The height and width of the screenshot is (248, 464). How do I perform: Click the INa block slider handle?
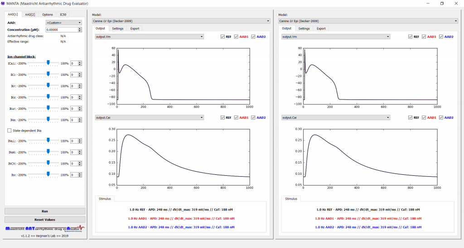pos(48,119)
